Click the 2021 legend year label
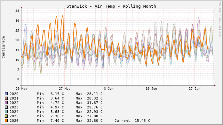 pyautogui.click(x=14, y=98)
